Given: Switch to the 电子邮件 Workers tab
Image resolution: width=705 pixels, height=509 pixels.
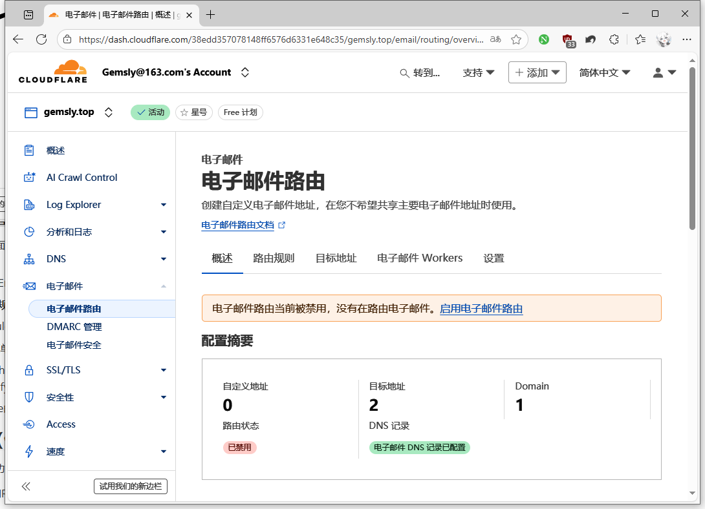Looking at the screenshot, I should tap(420, 258).
